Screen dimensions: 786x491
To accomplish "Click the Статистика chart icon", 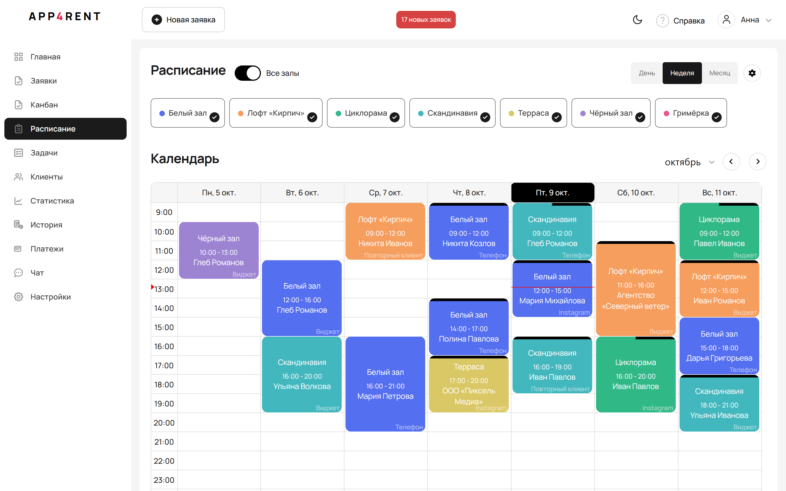I will 19,201.
